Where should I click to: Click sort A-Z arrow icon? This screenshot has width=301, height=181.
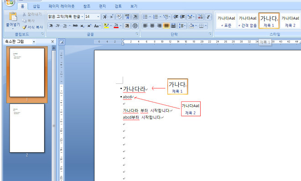click(x=200, y=17)
